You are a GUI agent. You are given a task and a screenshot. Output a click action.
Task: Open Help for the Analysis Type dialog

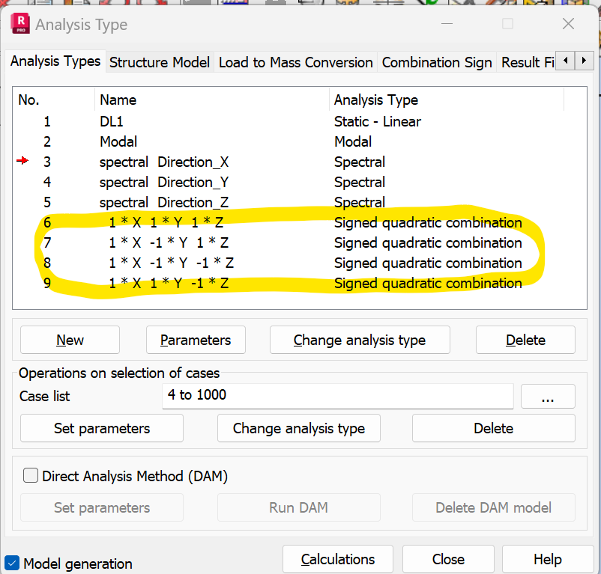548,559
